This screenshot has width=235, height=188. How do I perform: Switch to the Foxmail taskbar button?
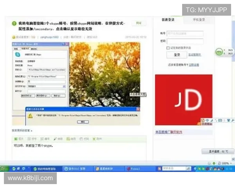pyautogui.click(x=140, y=169)
